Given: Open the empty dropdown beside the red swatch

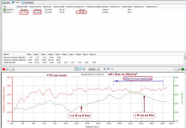Looking at the screenshot, I should [x=12, y=69].
